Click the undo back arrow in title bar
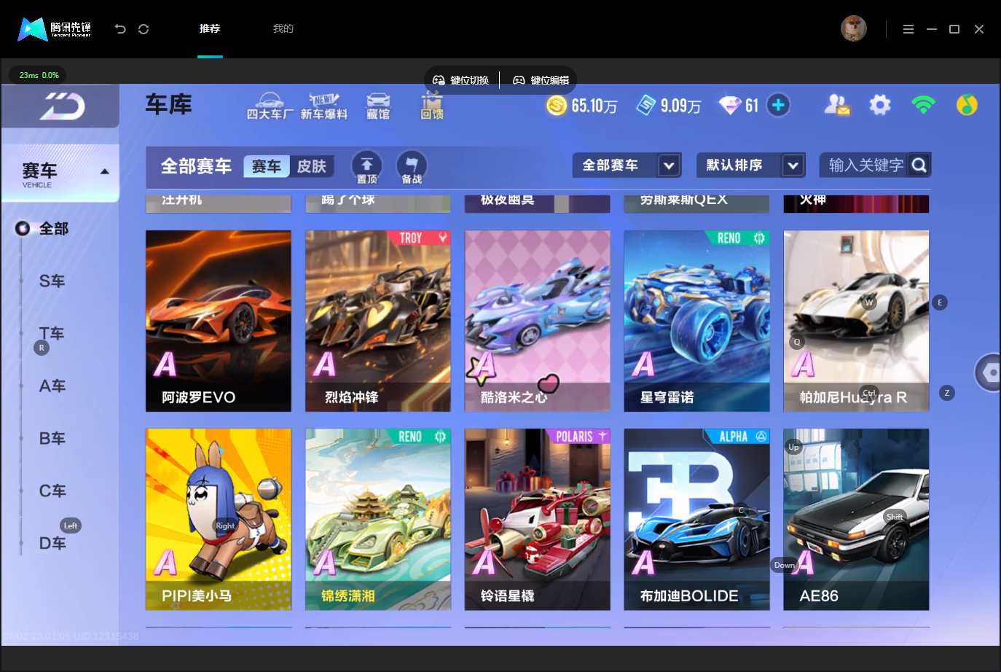This screenshot has width=1001, height=672. point(120,29)
